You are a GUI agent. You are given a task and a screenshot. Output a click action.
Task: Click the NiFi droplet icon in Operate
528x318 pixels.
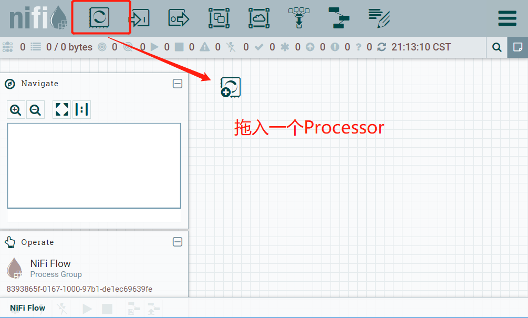15,268
